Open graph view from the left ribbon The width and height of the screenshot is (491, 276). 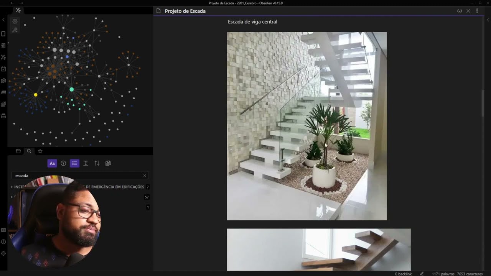pyautogui.click(x=3, y=57)
